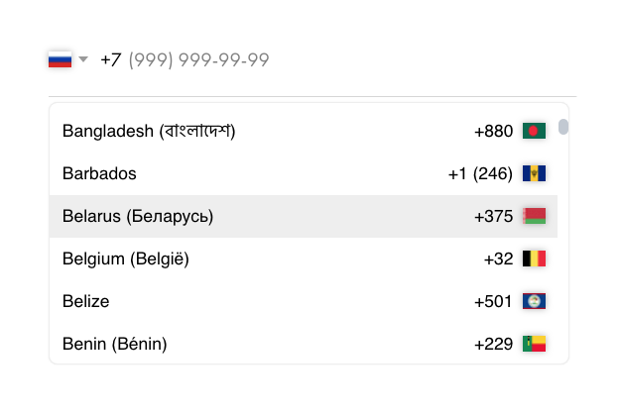Expand the country selector dropdown arrow
620x416 pixels.
click(x=83, y=59)
